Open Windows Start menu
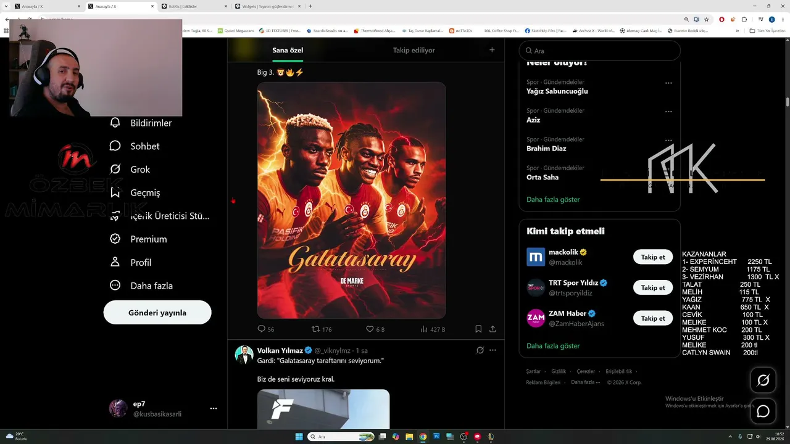This screenshot has height=444, width=790. 299,437
